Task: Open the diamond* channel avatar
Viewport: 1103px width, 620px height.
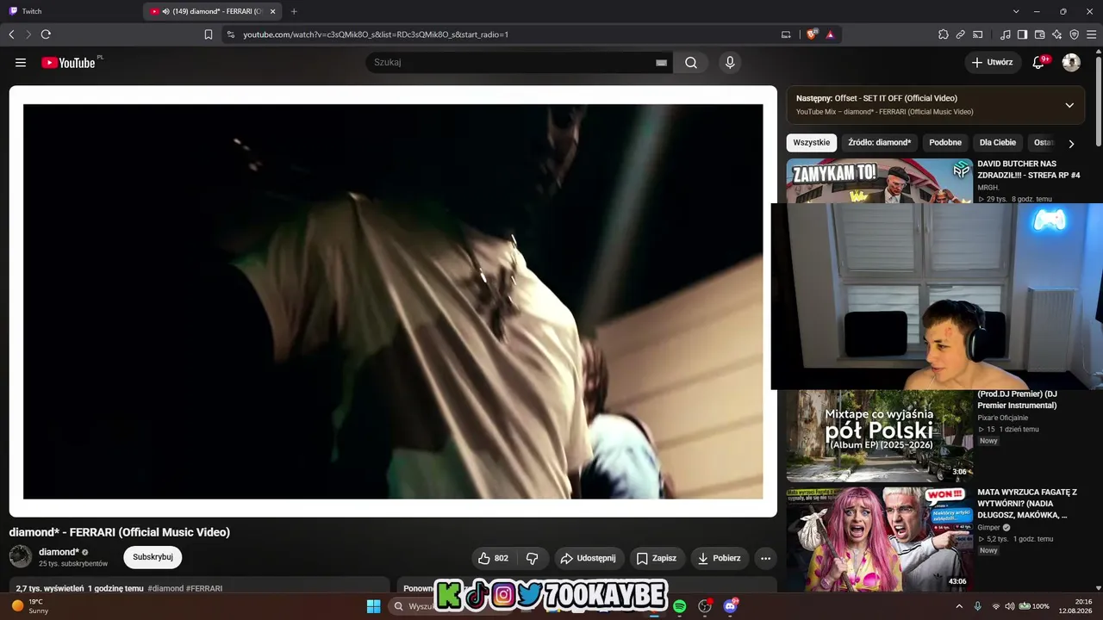Action: (21, 556)
